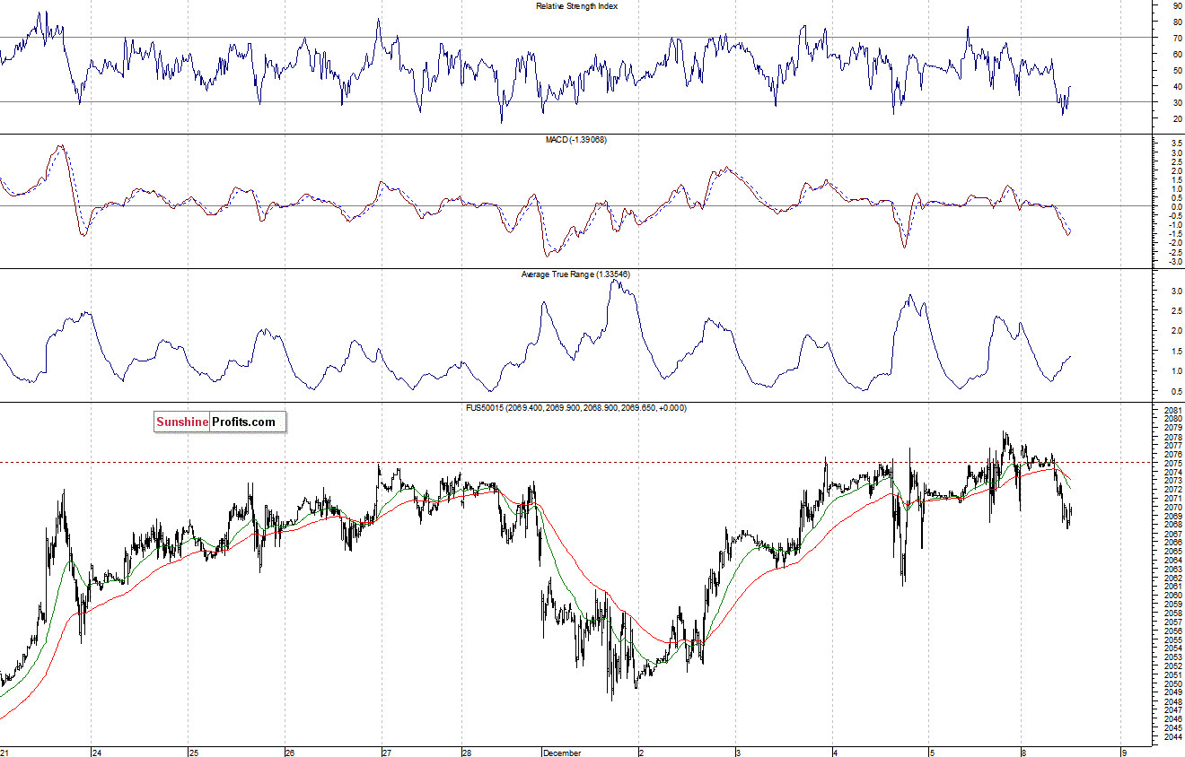Click the 2050 price axis label
The image size is (1185, 757).
point(1172,683)
